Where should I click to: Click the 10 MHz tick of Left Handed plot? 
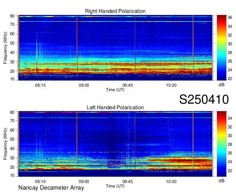pyautogui.click(x=12, y=175)
